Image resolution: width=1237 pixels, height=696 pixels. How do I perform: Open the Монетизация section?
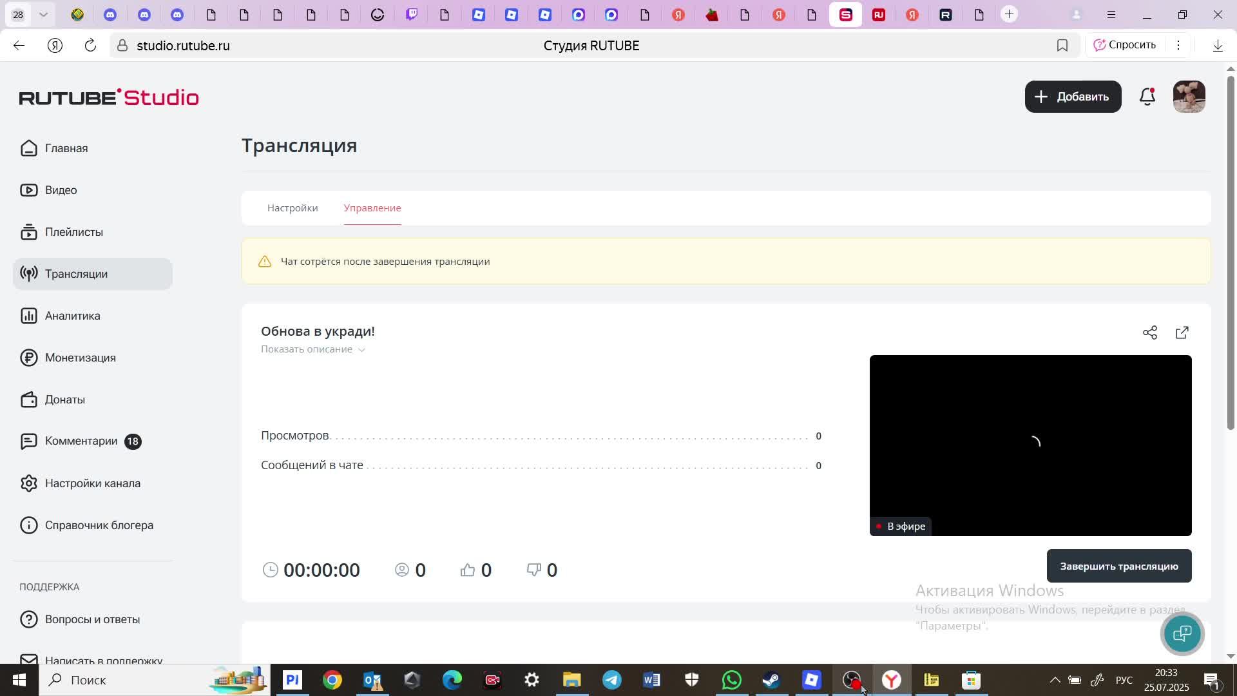click(81, 358)
